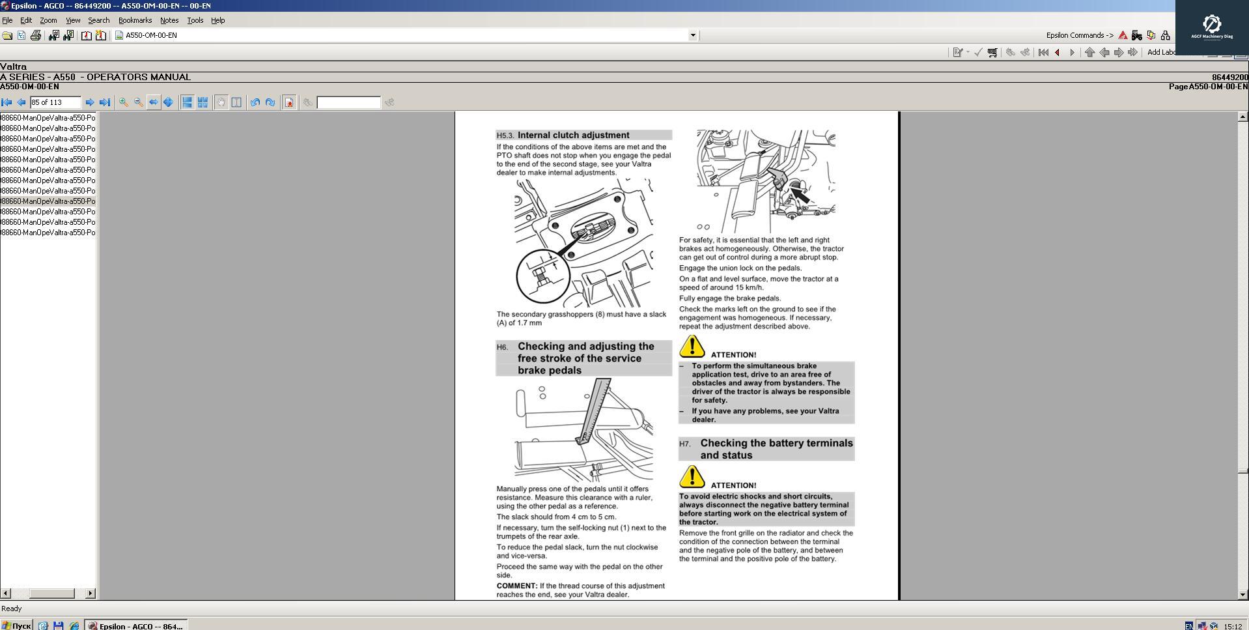The width and height of the screenshot is (1249, 630).
Task: Select the highlighted 88660-ManOpeValtra-a550 list entry
Action: pyautogui.click(x=48, y=201)
